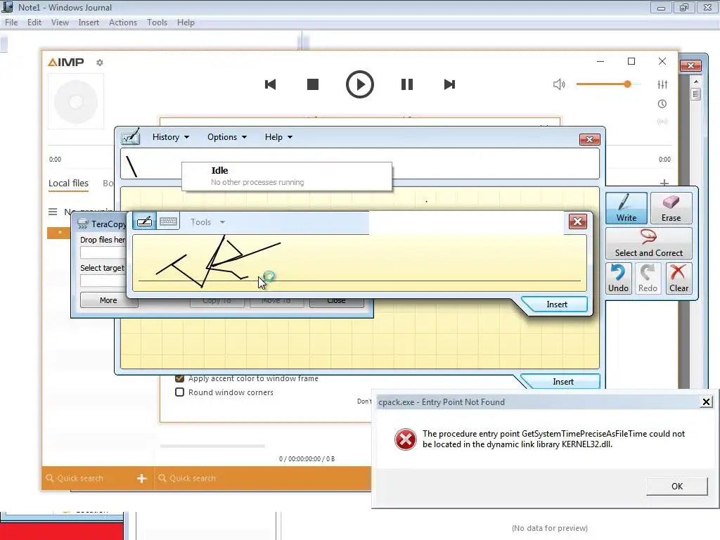Open the Journal Tools menu
This screenshot has height=540, width=720.
(157, 22)
